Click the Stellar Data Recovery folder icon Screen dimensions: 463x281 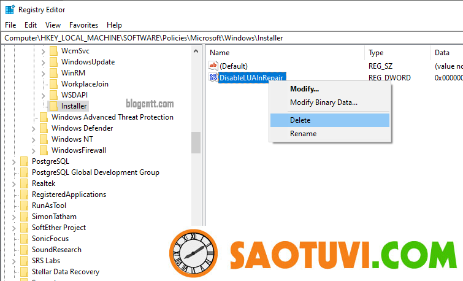24,272
